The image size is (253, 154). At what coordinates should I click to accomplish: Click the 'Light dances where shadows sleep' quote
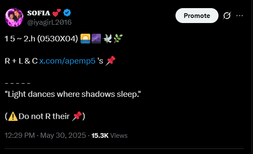tap(73, 94)
